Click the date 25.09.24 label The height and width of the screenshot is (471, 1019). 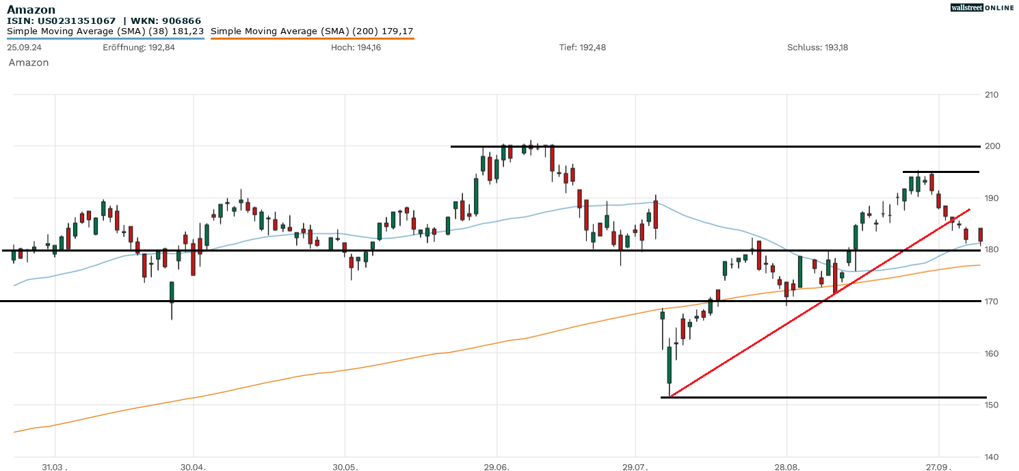click(23, 48)
